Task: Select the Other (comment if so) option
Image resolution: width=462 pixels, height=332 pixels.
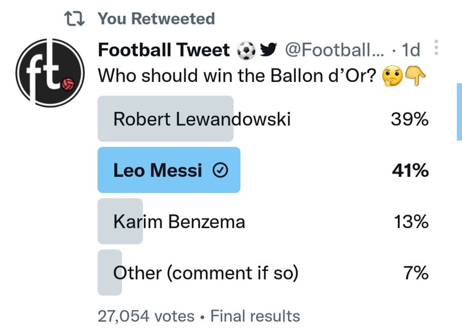Action: coord(263,272)
